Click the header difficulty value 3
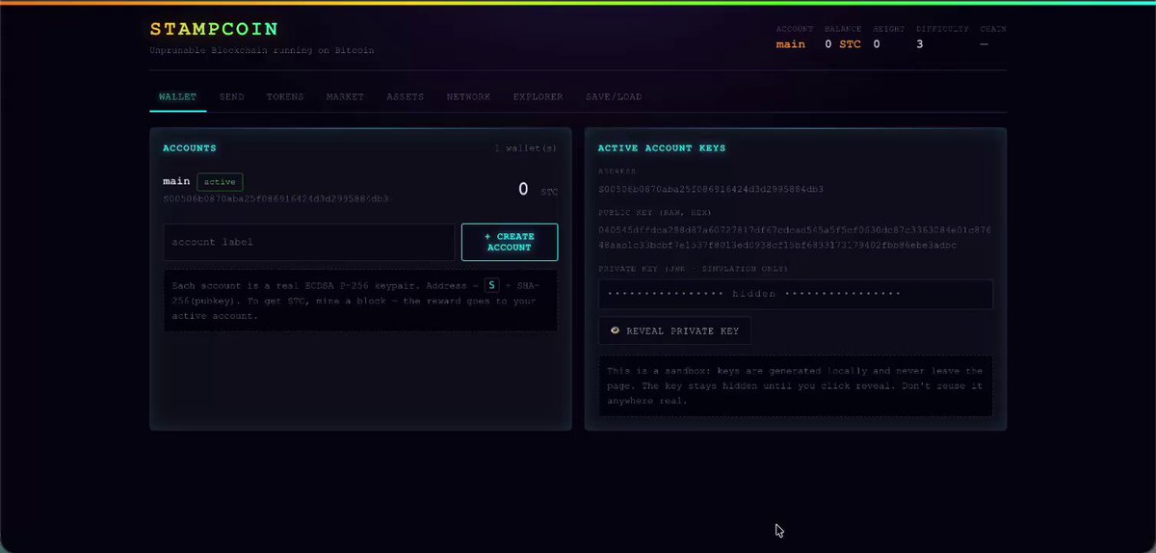The height and width of the screenshot is (553, 1156). 920,44
